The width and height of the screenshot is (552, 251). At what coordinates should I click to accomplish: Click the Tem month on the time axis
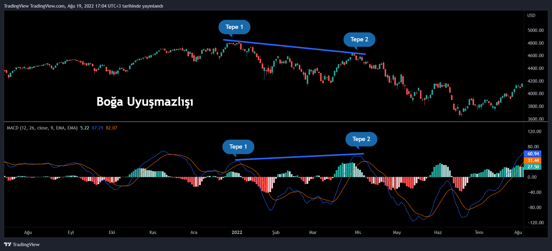pos(479,232)
